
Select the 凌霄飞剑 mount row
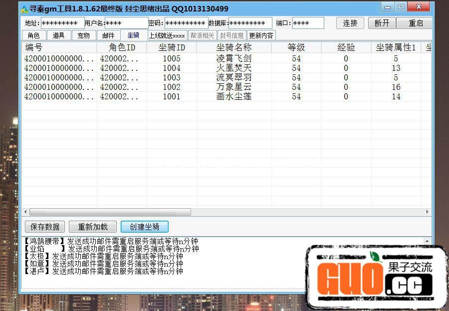coord(233,58)
